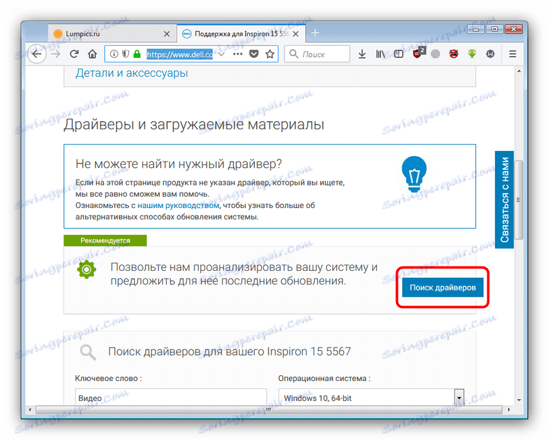Open the browser home page
The image size is (549, 440).
tap(92, 54)
